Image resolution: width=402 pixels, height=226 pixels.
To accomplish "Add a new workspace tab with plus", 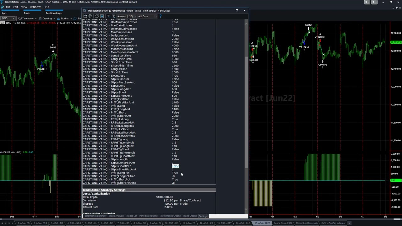I will 349,223.
